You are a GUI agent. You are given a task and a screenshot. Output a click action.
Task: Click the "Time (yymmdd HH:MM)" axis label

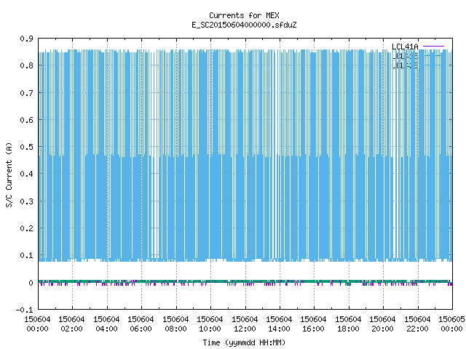pyautogui.click(x=244, y=342)
